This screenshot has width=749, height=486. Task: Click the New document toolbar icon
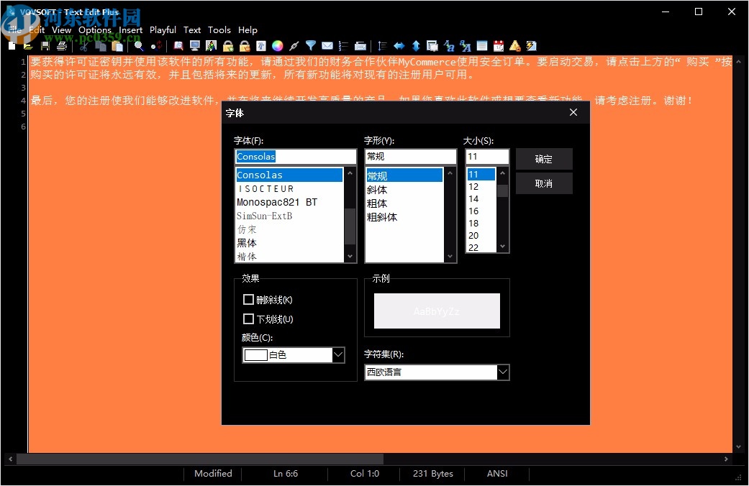click(x=12, y=45)
